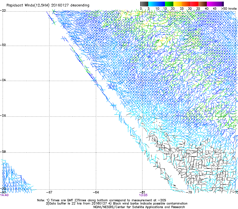Click the purple 13:05 time label
This screenshot has height=209, width=238.
[x=143, y=195]
